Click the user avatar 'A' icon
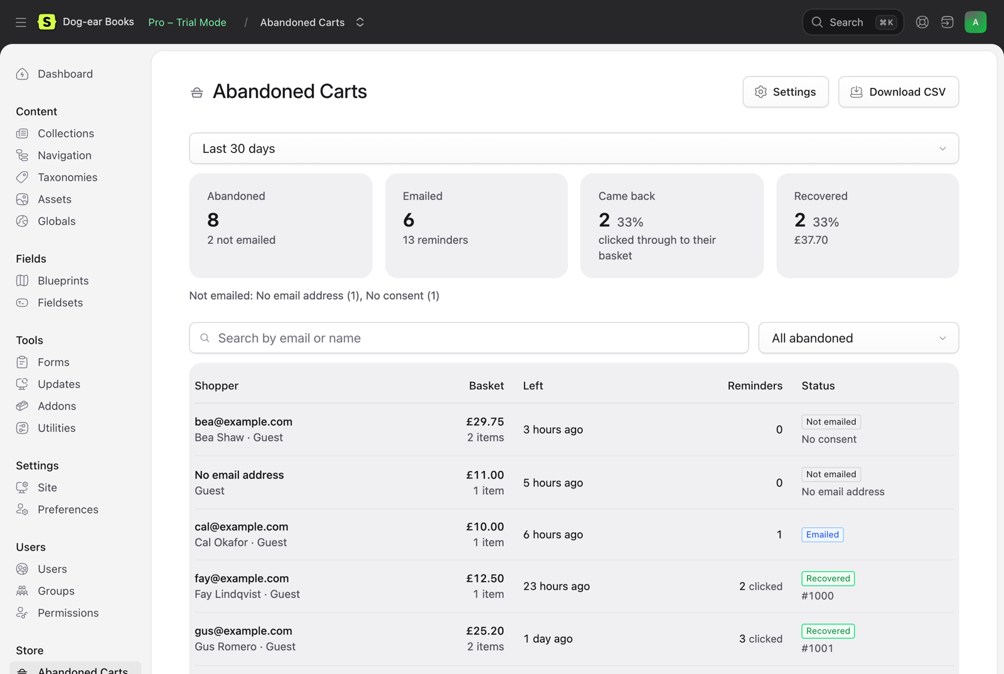 point(975,23)
